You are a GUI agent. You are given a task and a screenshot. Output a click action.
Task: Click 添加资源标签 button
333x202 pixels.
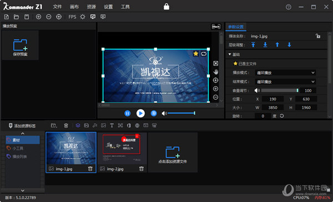22,126
